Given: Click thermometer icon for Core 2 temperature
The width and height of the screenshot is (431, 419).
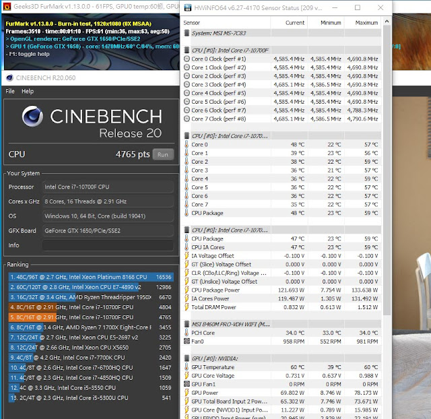Looking at the screenshot, I should (x=187, y=162).
